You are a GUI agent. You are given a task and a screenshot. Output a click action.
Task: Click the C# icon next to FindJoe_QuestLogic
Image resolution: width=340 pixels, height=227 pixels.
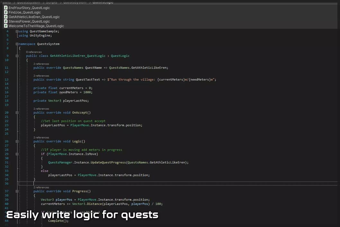click(6, 12)
